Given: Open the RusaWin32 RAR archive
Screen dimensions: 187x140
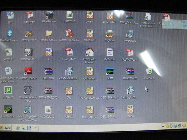Looking at the screenshot, I should tap(130, 72).
